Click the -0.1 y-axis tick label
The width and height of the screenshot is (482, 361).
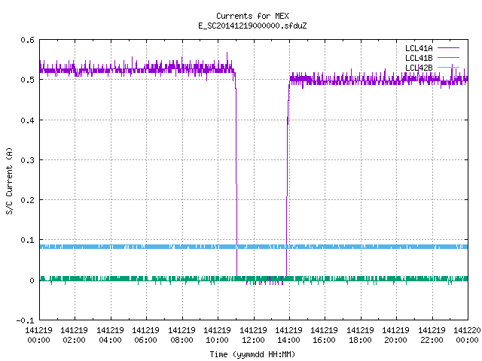[x=25, y=320]
